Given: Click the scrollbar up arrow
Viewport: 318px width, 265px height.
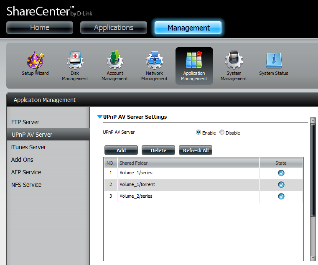Looking at the screenshot, I should coord(313,120).
